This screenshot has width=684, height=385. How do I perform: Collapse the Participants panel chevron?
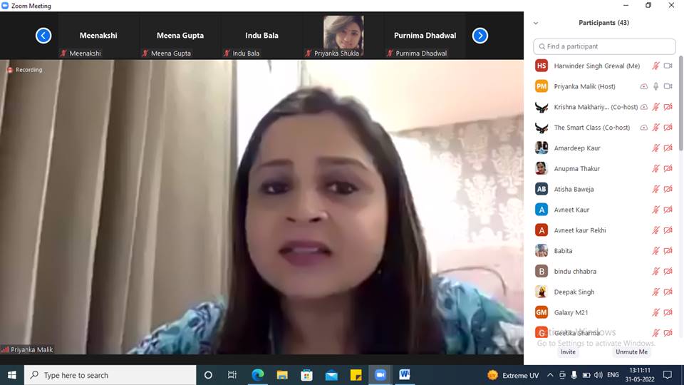[x=536, y=23]
